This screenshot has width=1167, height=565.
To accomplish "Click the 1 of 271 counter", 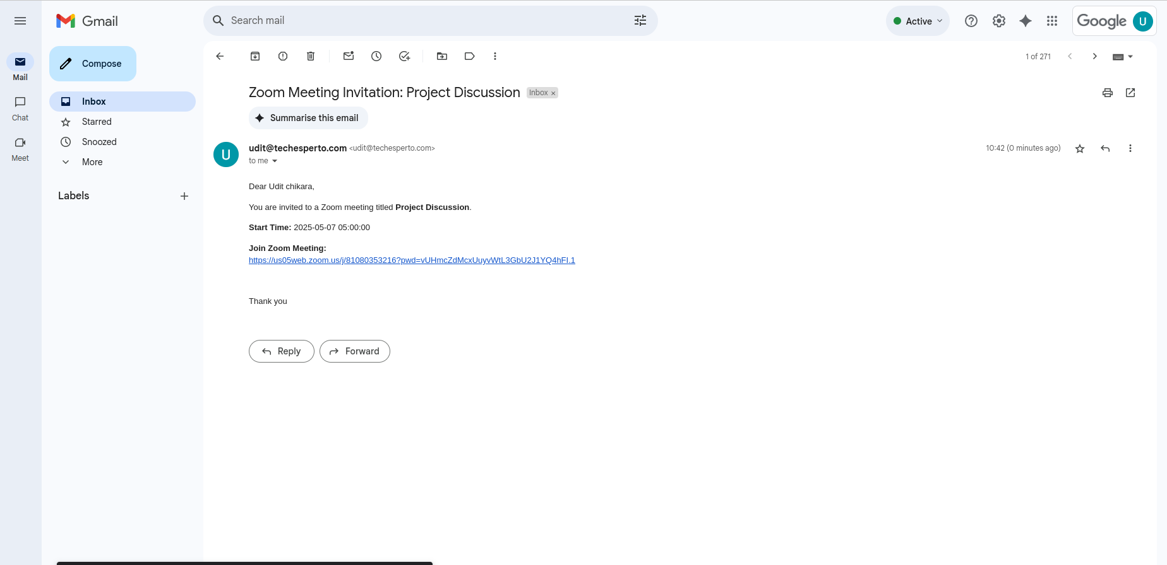I will pyautogui.click(x=1038, y=57).
